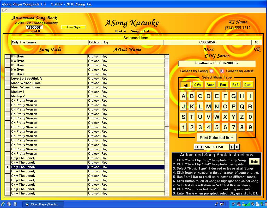Jump to first record navigation icon
This screenshot has width=267, height=208.
[x=197, y=147]
